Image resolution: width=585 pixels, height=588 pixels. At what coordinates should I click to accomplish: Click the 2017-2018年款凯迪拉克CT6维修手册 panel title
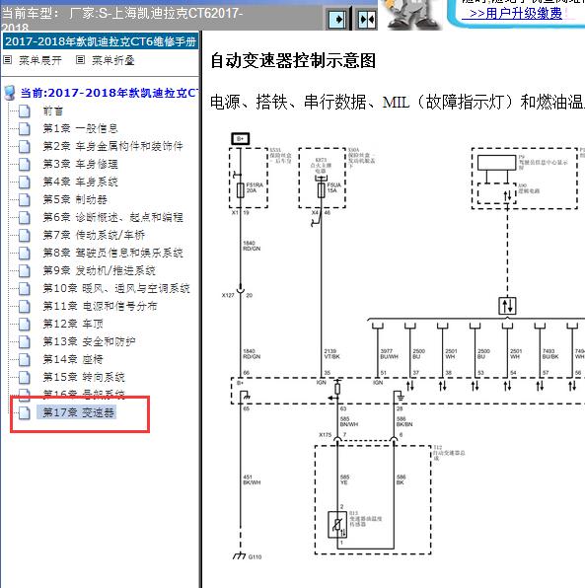pos(101,41)
